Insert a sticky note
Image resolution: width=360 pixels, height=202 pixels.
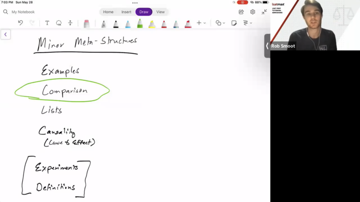click(234, 23)
